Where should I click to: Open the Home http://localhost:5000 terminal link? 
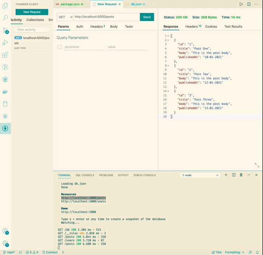(79, 212)
